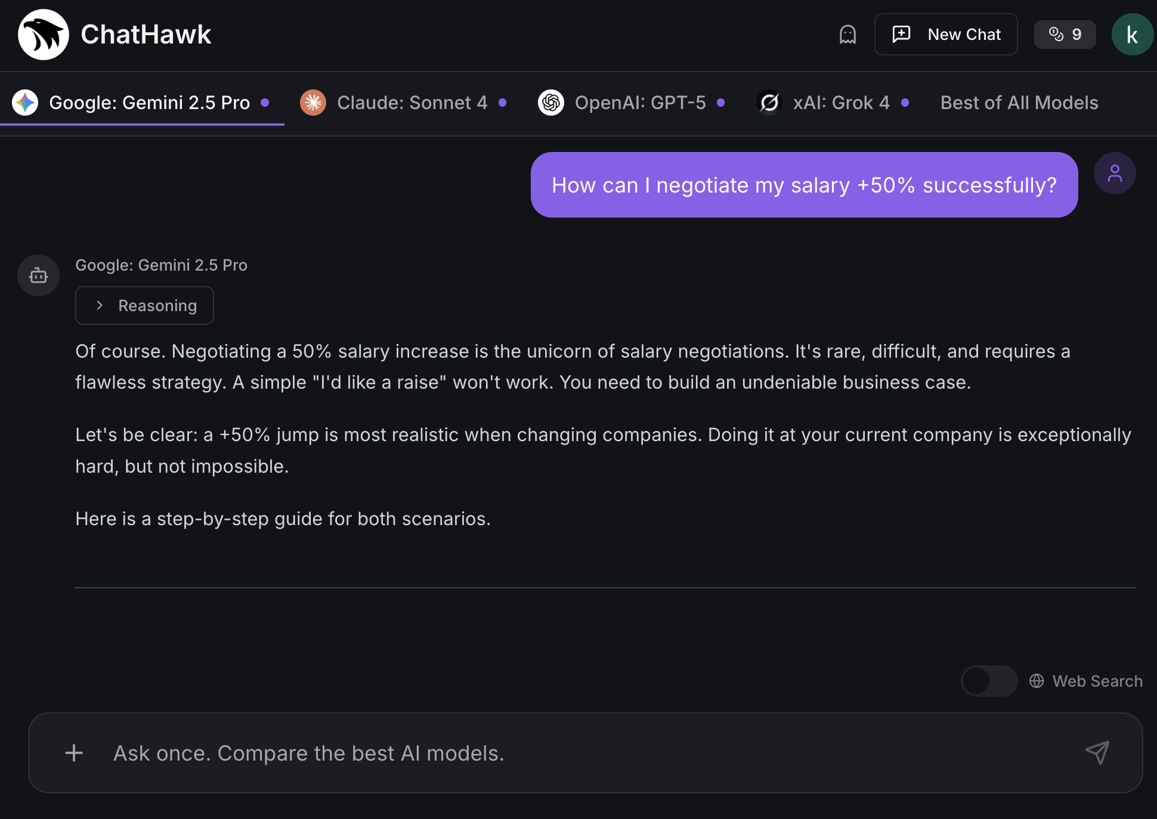Click the ChatHawk title text

[146, 35]
